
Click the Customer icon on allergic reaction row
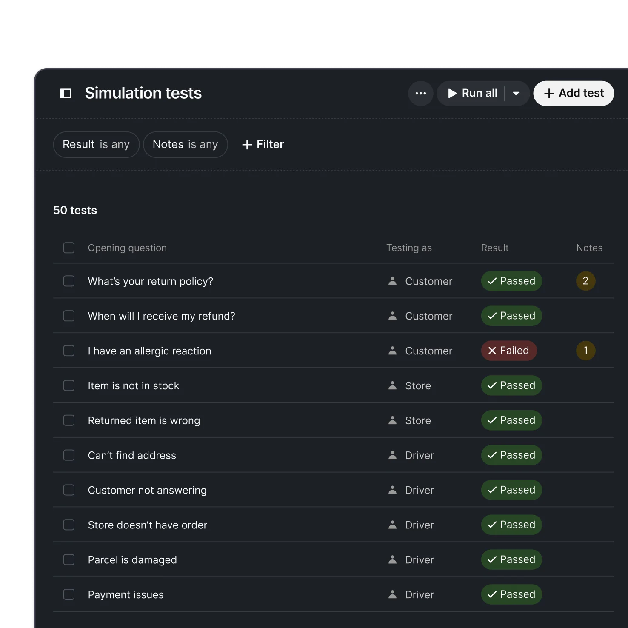coord(392,351)
